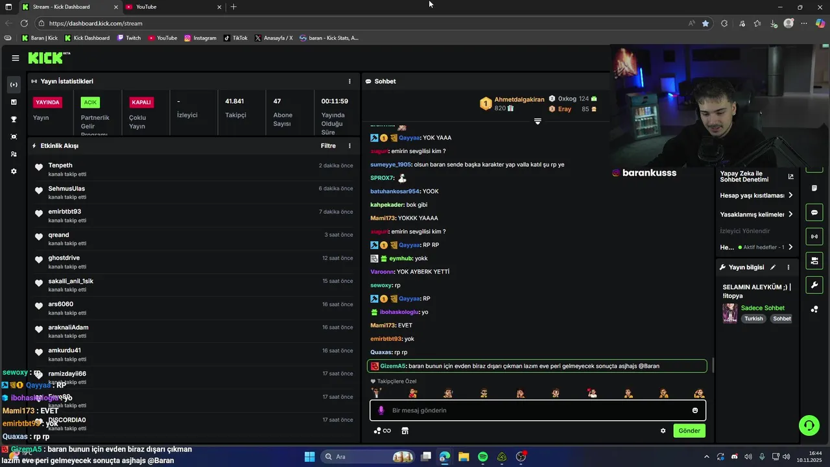Open the hamburger menu beside Kick logo

(15, 58)
